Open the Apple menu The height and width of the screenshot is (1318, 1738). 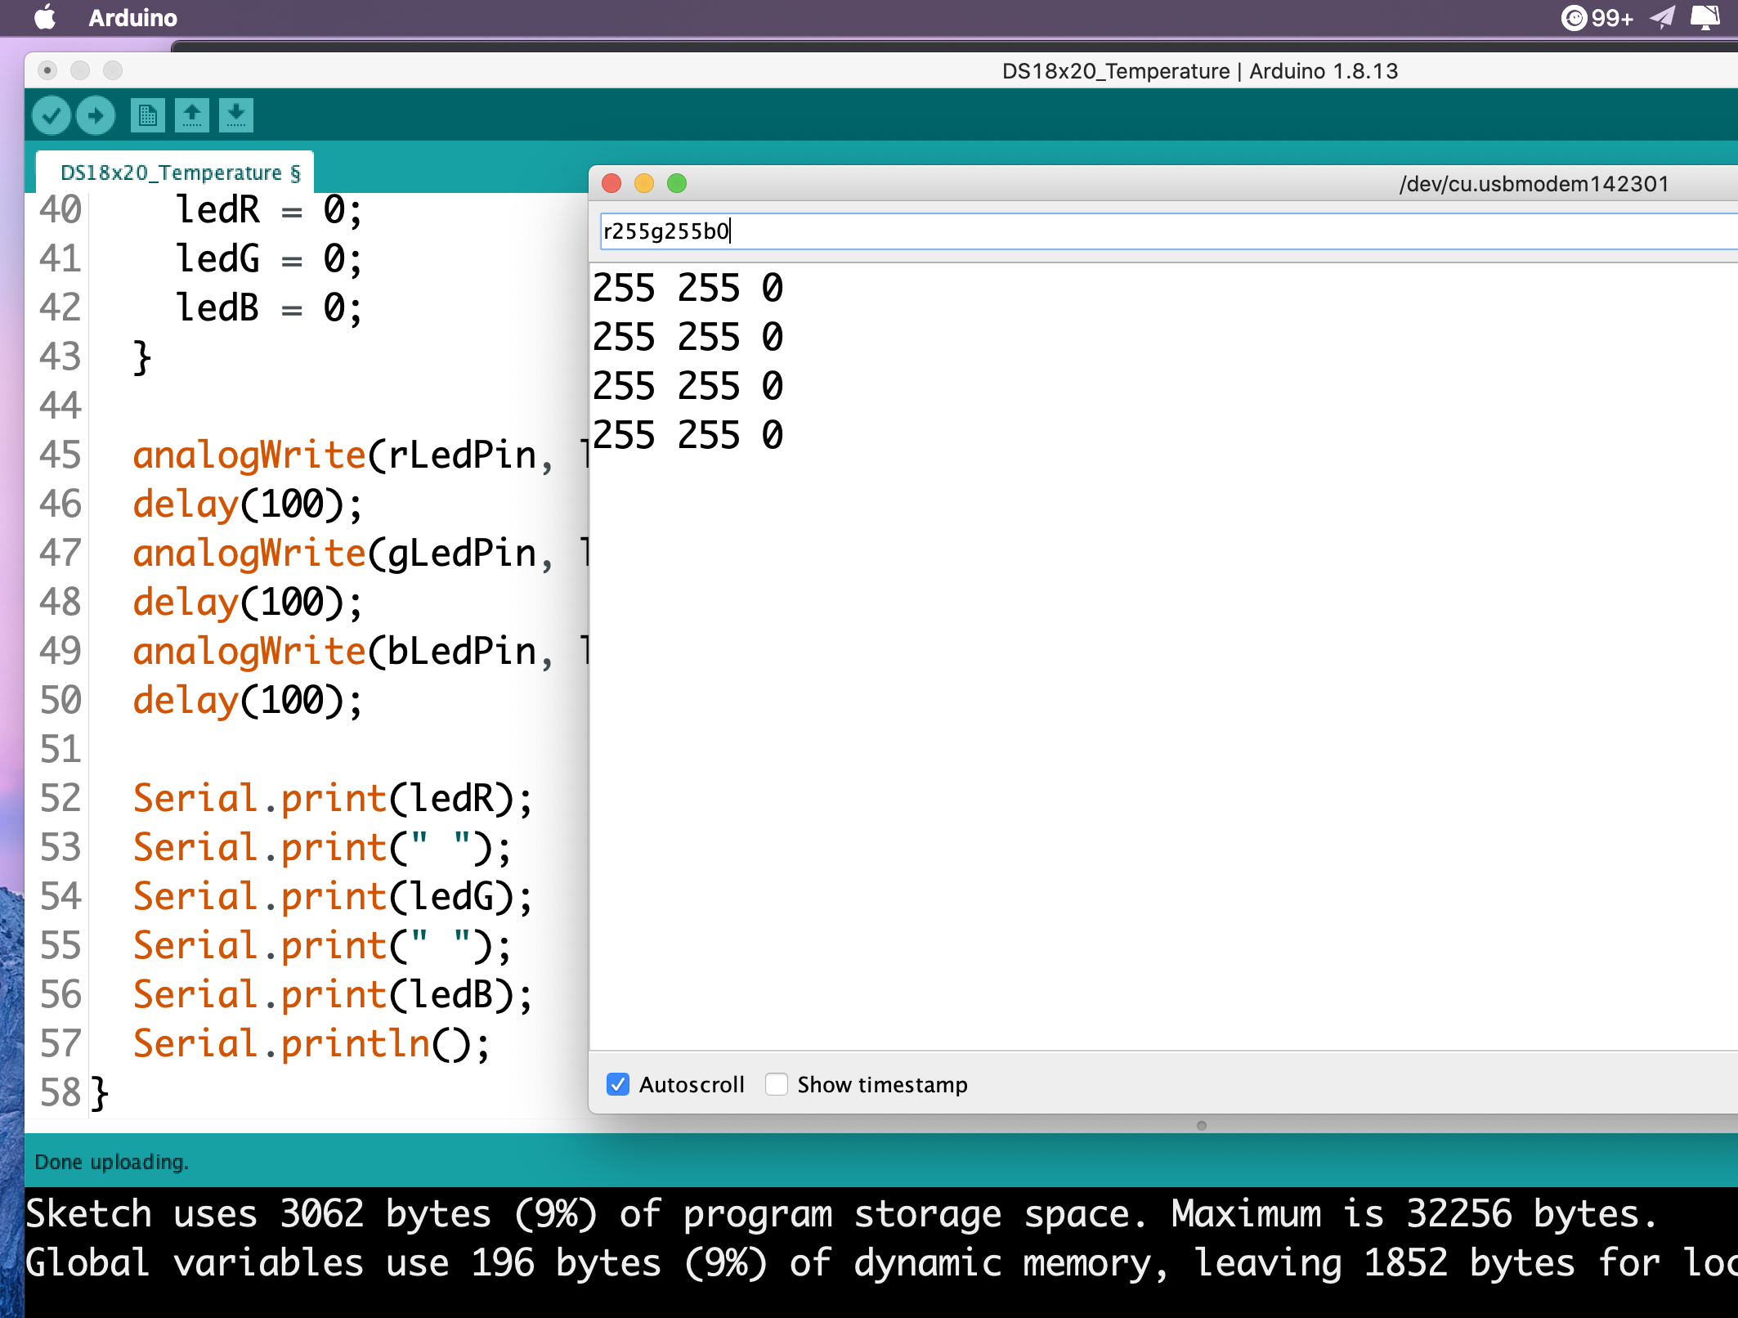click(47, 16)
